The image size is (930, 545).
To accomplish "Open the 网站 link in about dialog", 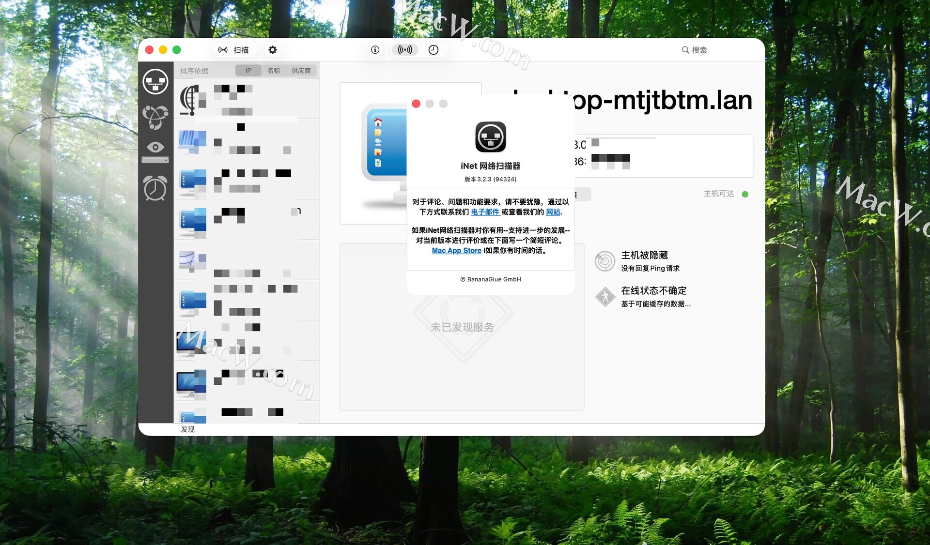I will point(553,212).
